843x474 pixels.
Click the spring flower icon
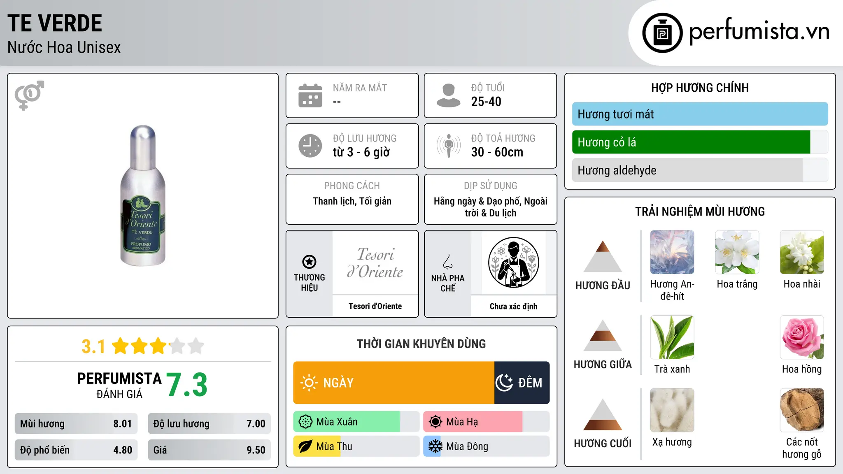[305, 422]
